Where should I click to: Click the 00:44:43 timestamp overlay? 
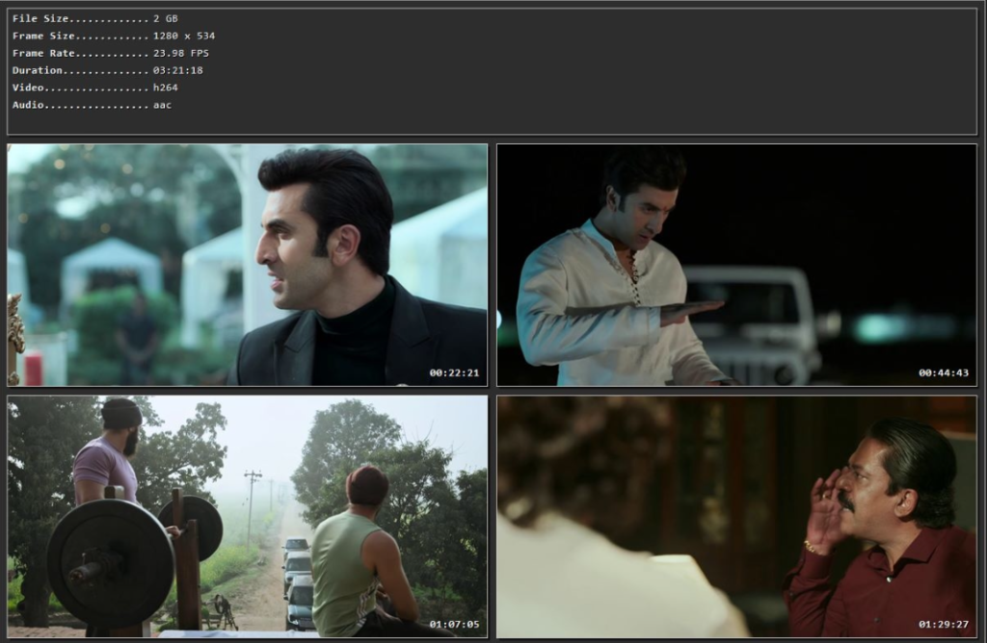(x=944, y=373)
